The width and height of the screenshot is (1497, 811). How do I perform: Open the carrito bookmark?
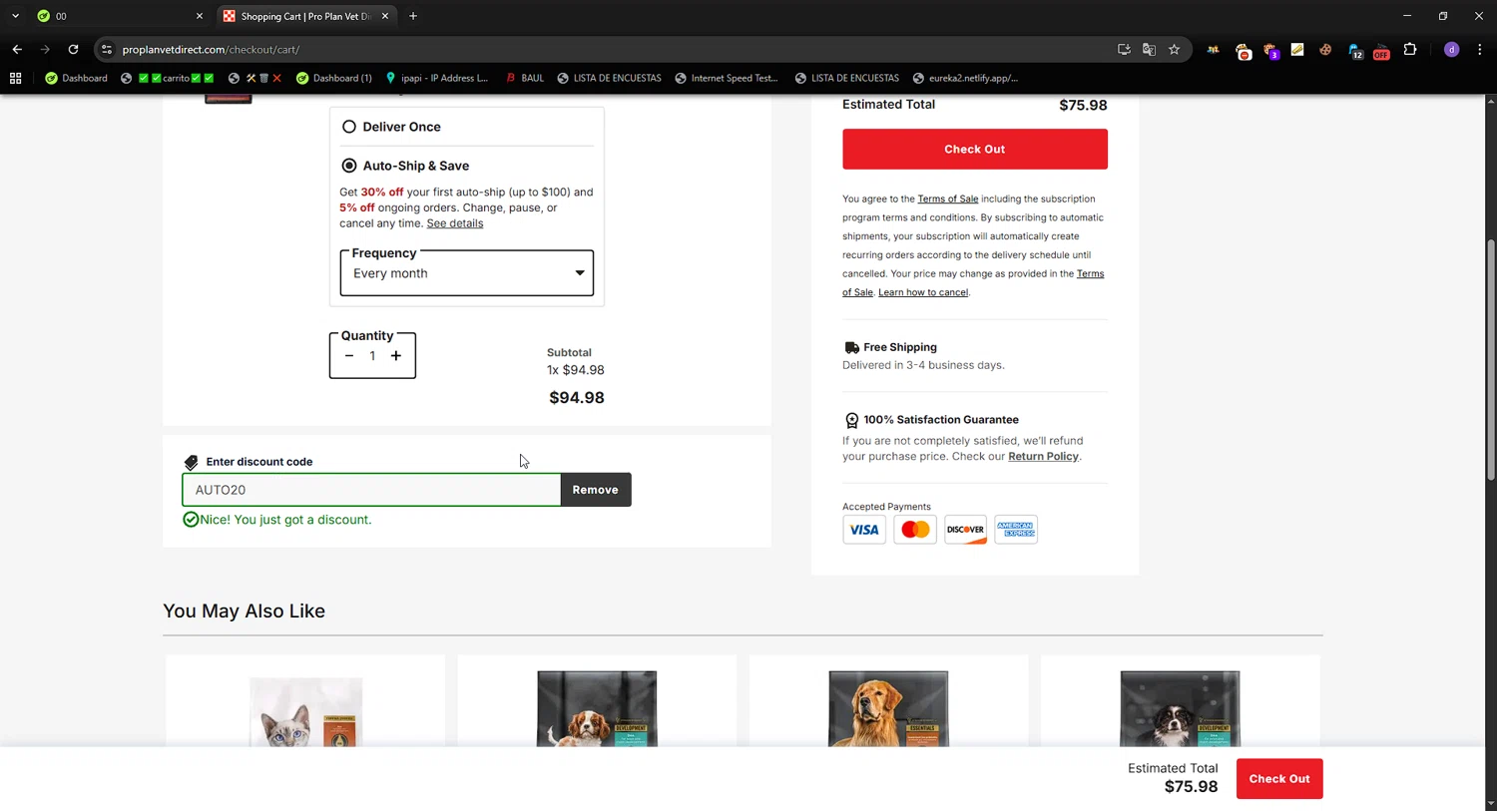168,78
